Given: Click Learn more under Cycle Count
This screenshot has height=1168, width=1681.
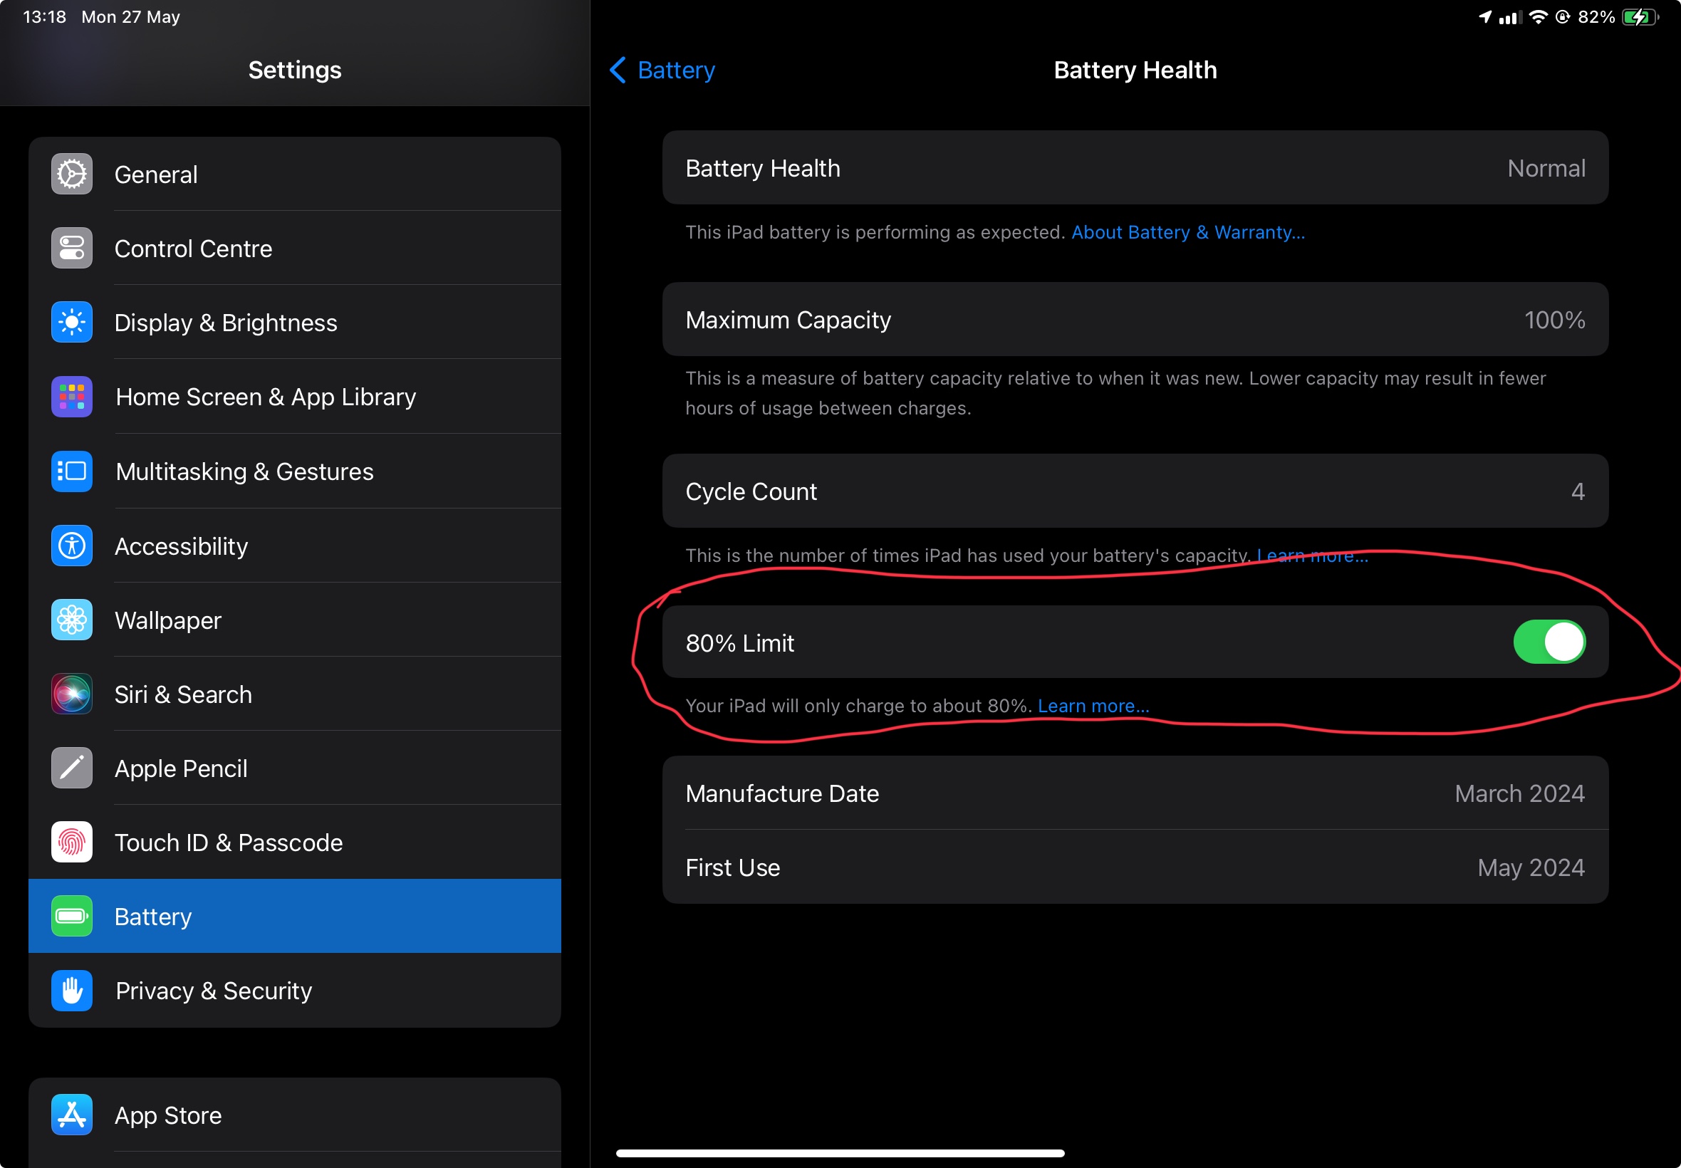Looking at the screenshot, I should 1312,556.
